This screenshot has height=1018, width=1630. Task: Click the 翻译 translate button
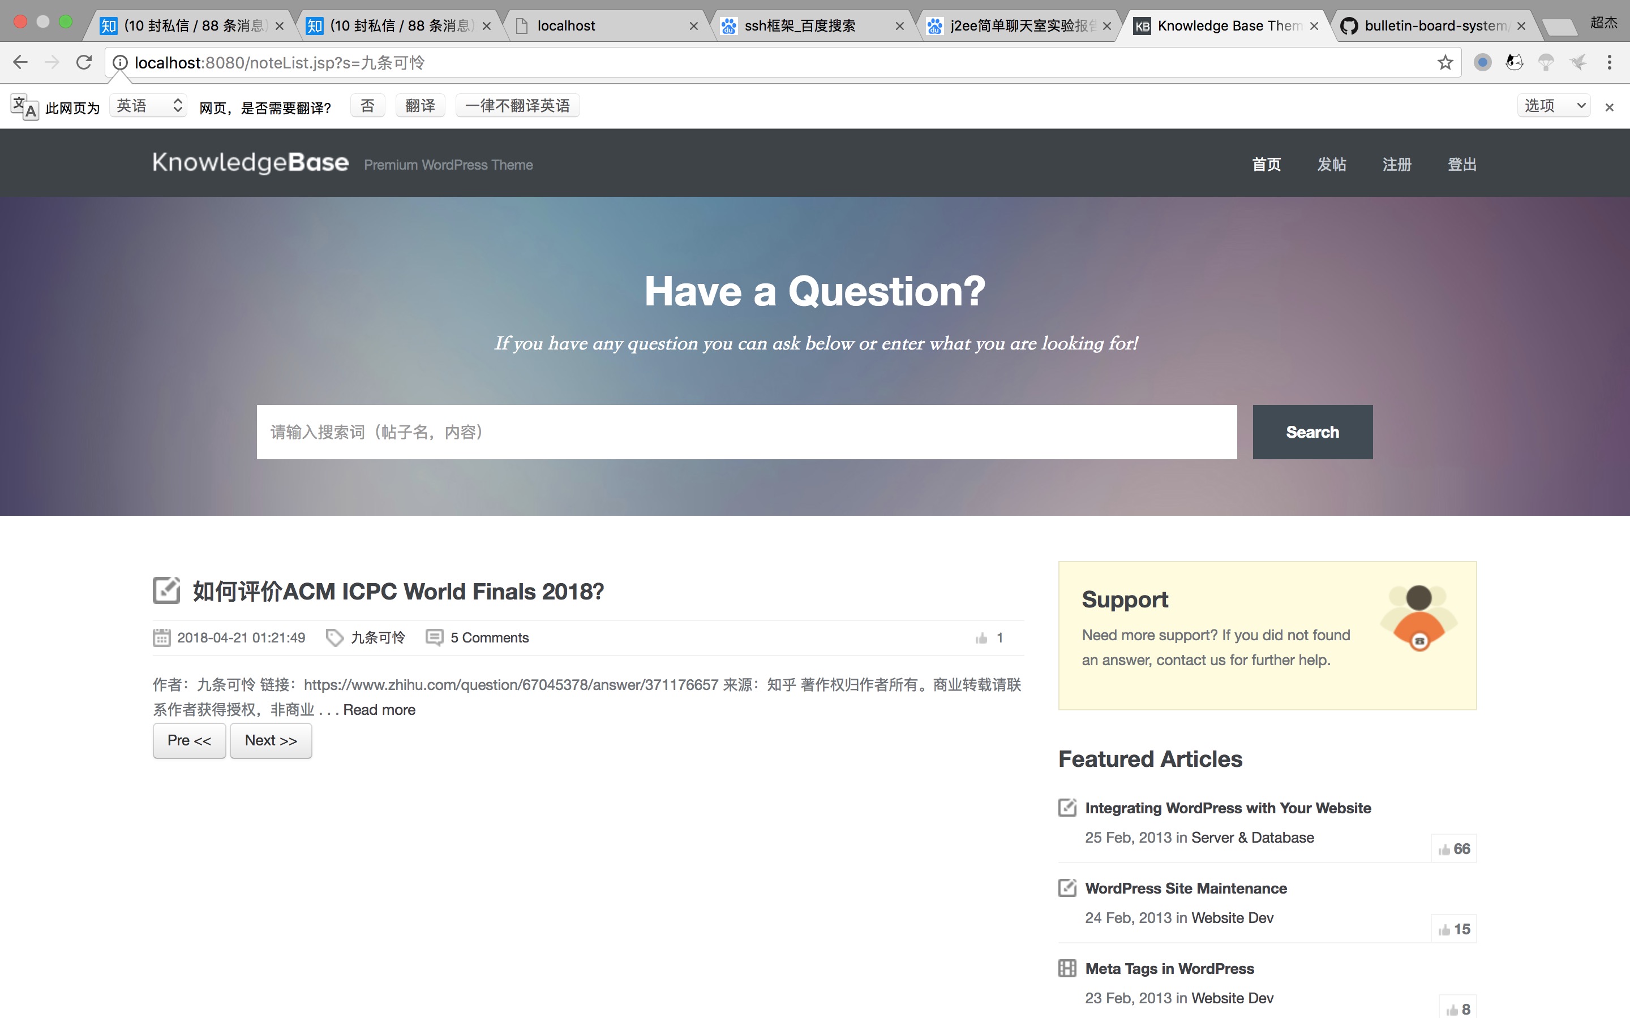coord(421,106)
